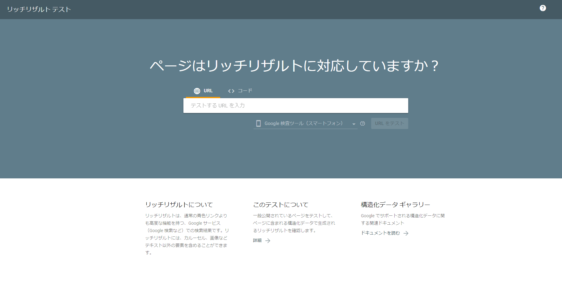Click the main headline ページはリッチリザルトに対応していますか？
Screen dimensions: 562x308
pos(294,66)
